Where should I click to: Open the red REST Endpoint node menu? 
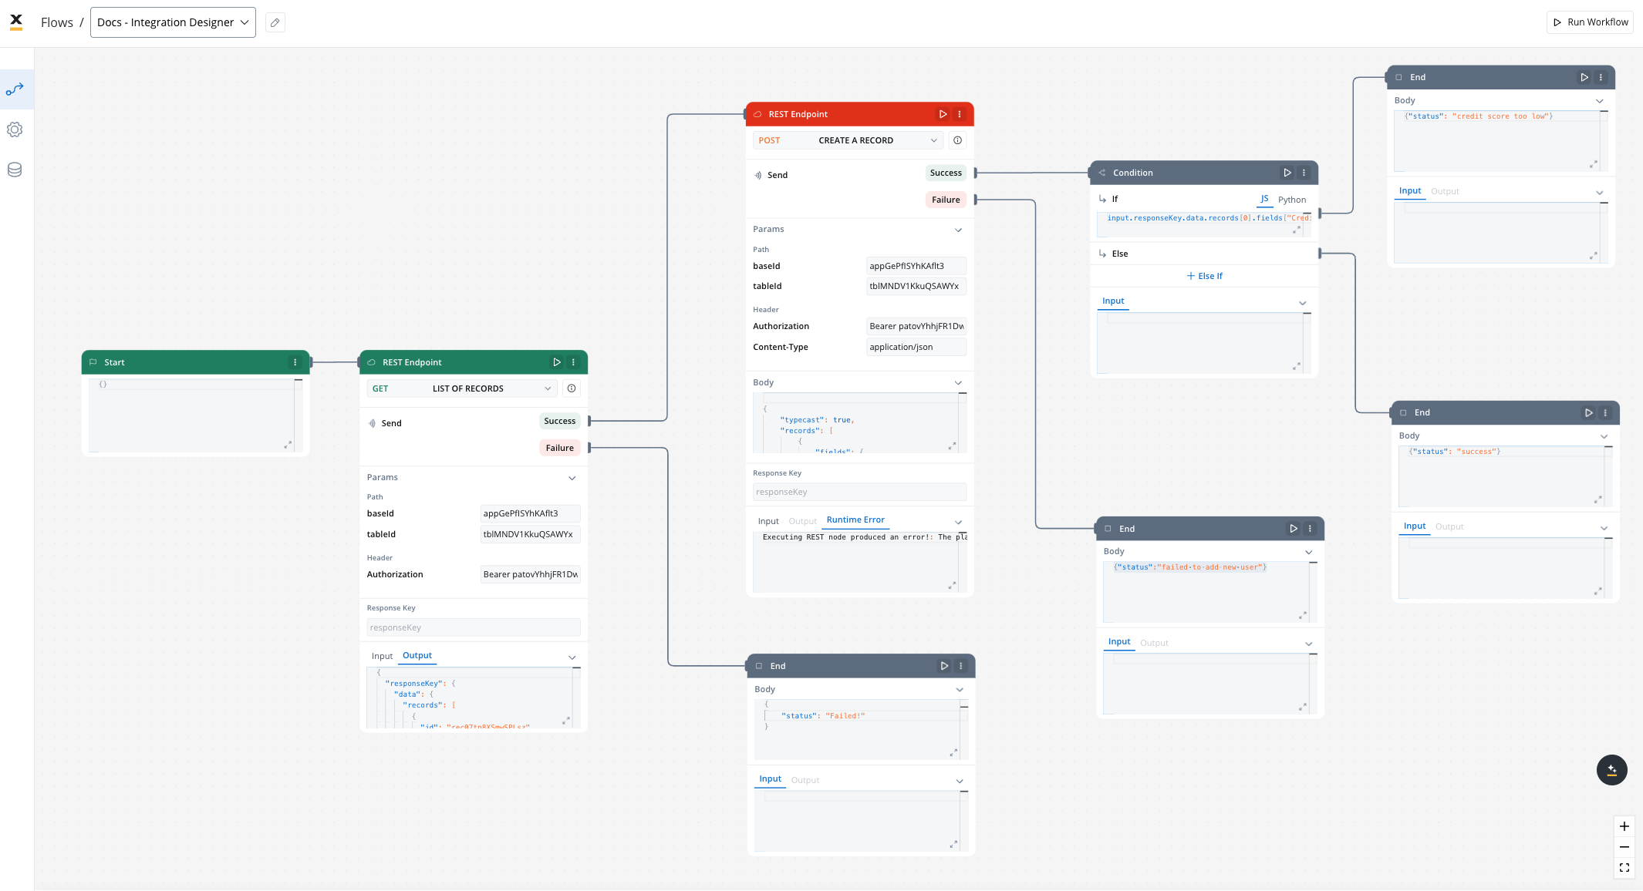(960, 114)
